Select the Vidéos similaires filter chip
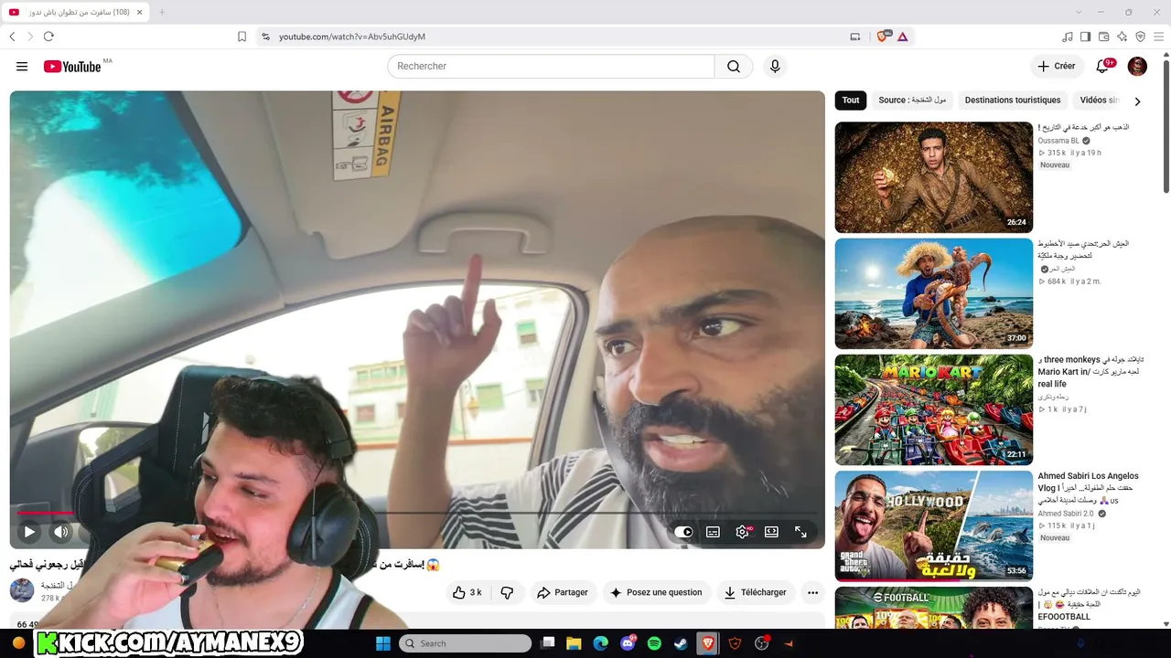This screenshot has height=658, width=1171. [x=1100, y=101]
